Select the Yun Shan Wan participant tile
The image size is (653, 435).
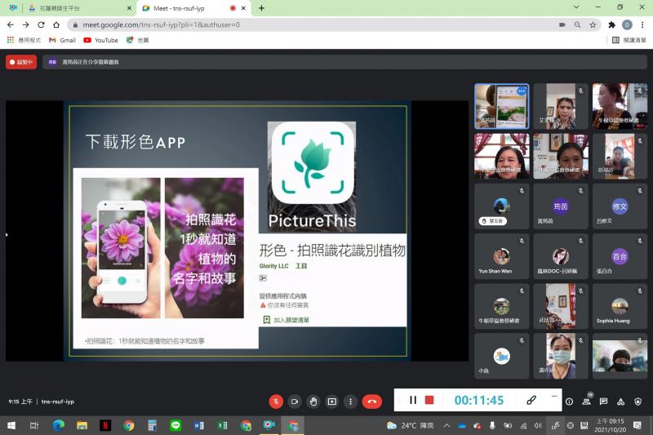[502, 256]
